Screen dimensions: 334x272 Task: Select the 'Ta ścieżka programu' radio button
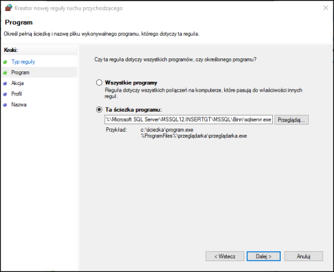click(99, 110)
